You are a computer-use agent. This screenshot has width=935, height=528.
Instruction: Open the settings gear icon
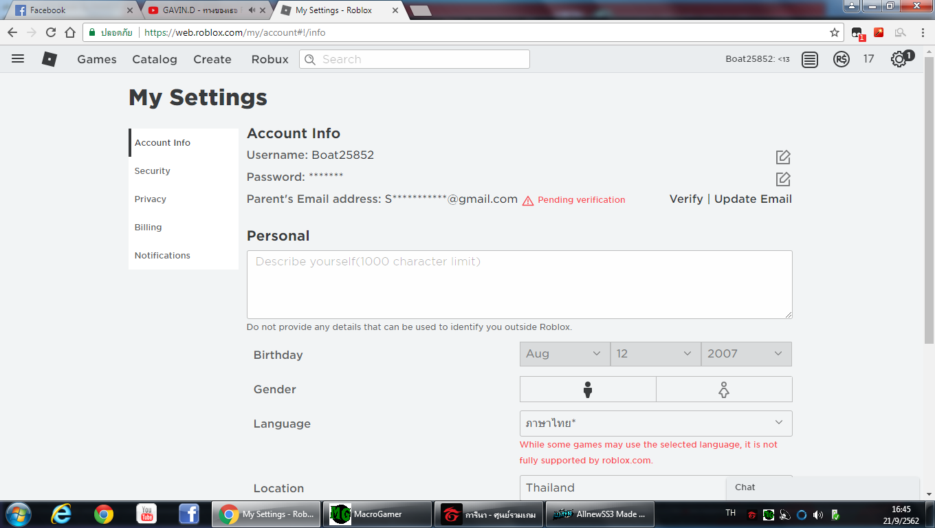pos(899,60)
